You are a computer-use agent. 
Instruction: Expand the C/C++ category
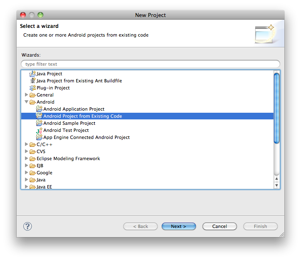[27, 144]
